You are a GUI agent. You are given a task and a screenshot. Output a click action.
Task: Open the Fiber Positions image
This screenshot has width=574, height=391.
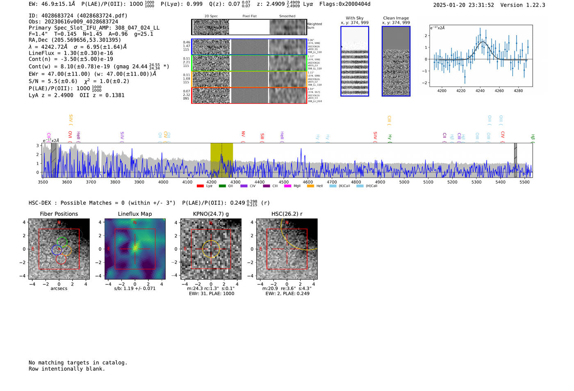(59, 249)
